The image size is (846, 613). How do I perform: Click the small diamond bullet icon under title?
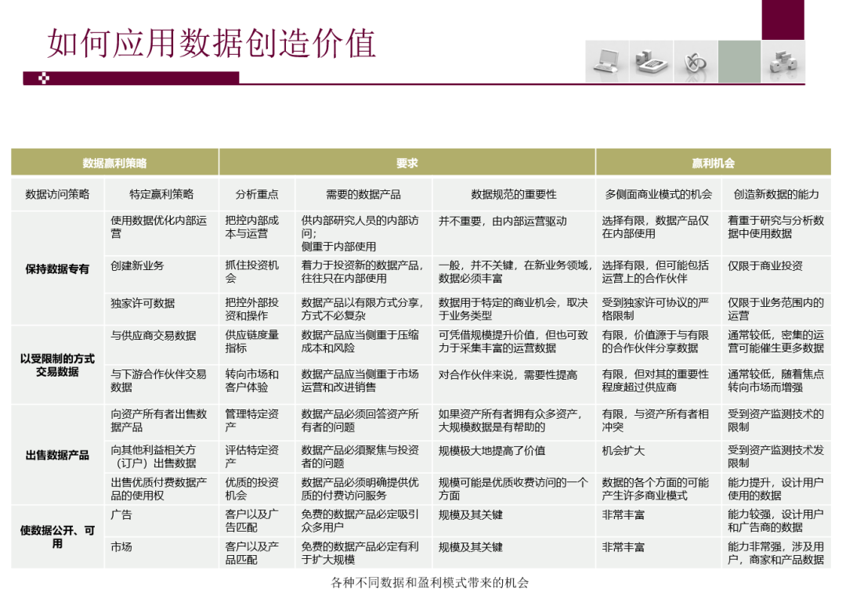(44, 79)
